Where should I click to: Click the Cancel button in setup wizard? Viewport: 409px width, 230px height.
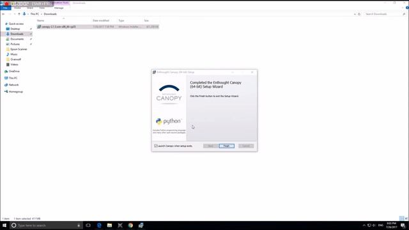click(x=246, y=146)
